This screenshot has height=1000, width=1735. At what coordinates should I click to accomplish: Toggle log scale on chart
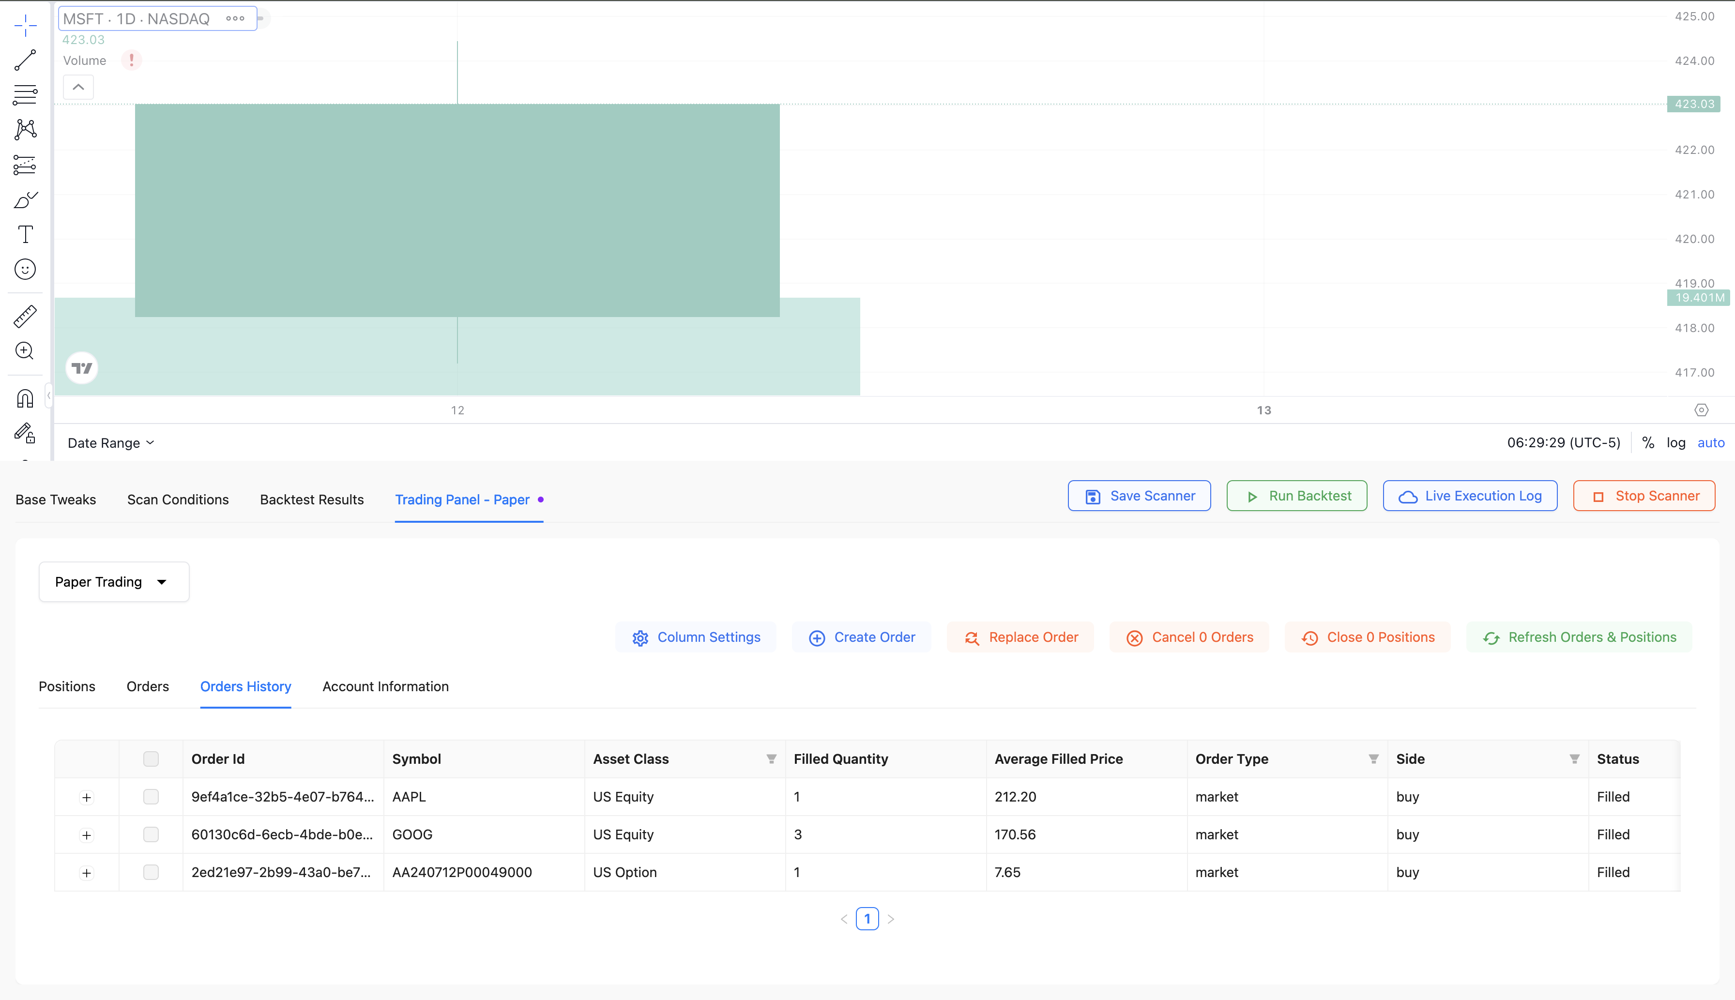[1676, 443]
